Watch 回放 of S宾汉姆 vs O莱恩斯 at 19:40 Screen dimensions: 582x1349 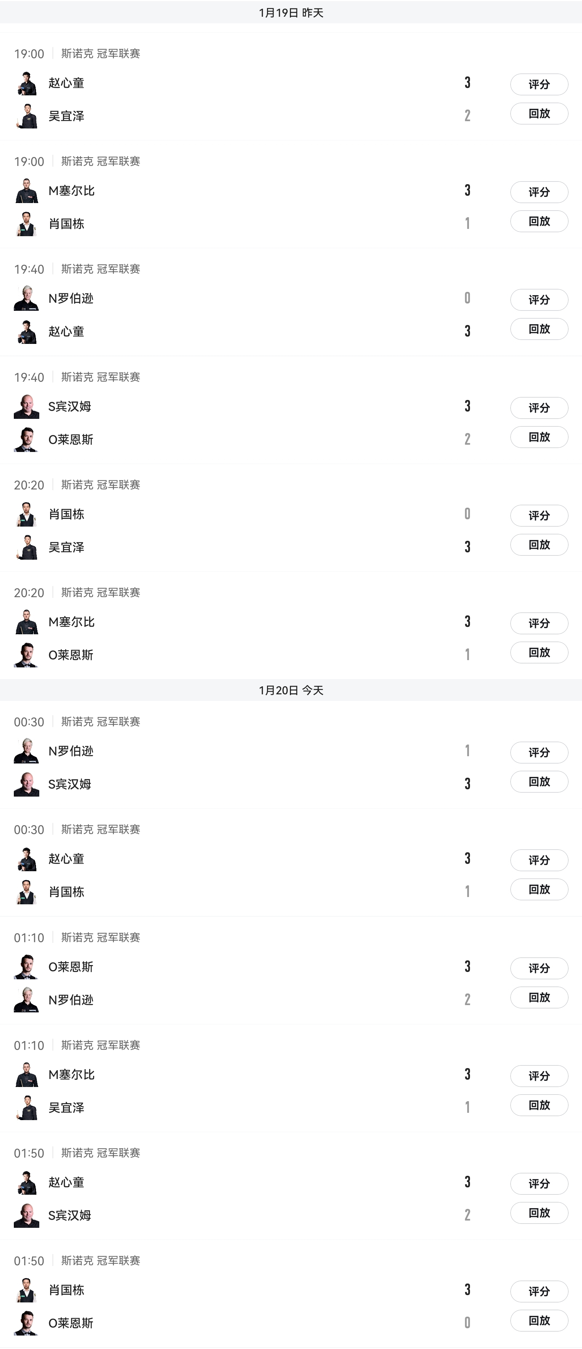pos(539,437)
